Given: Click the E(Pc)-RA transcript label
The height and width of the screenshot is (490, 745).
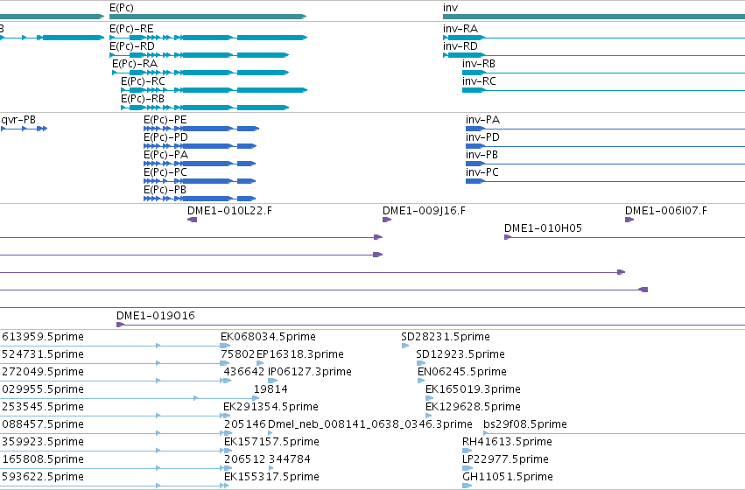Looking at the screenshot, I should coord(135,64).
